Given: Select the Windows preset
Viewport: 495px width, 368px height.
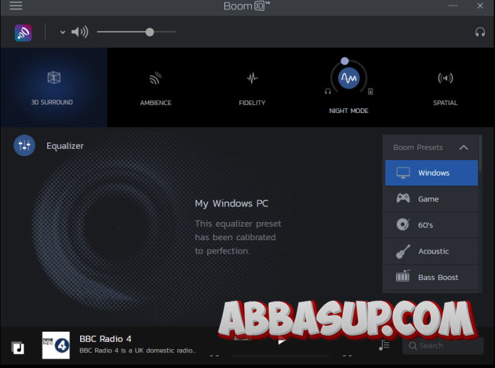Looking at the screenshot, I should 432,173.
